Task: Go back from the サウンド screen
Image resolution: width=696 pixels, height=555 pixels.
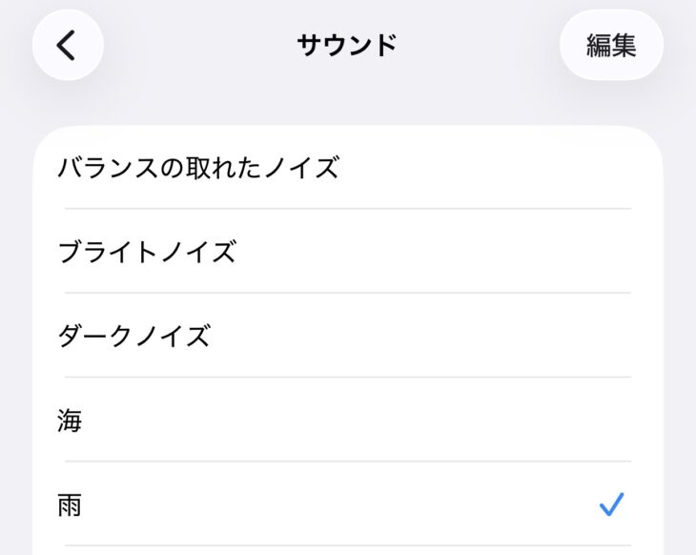Action: pyautogui.click(x=67, y=45)
